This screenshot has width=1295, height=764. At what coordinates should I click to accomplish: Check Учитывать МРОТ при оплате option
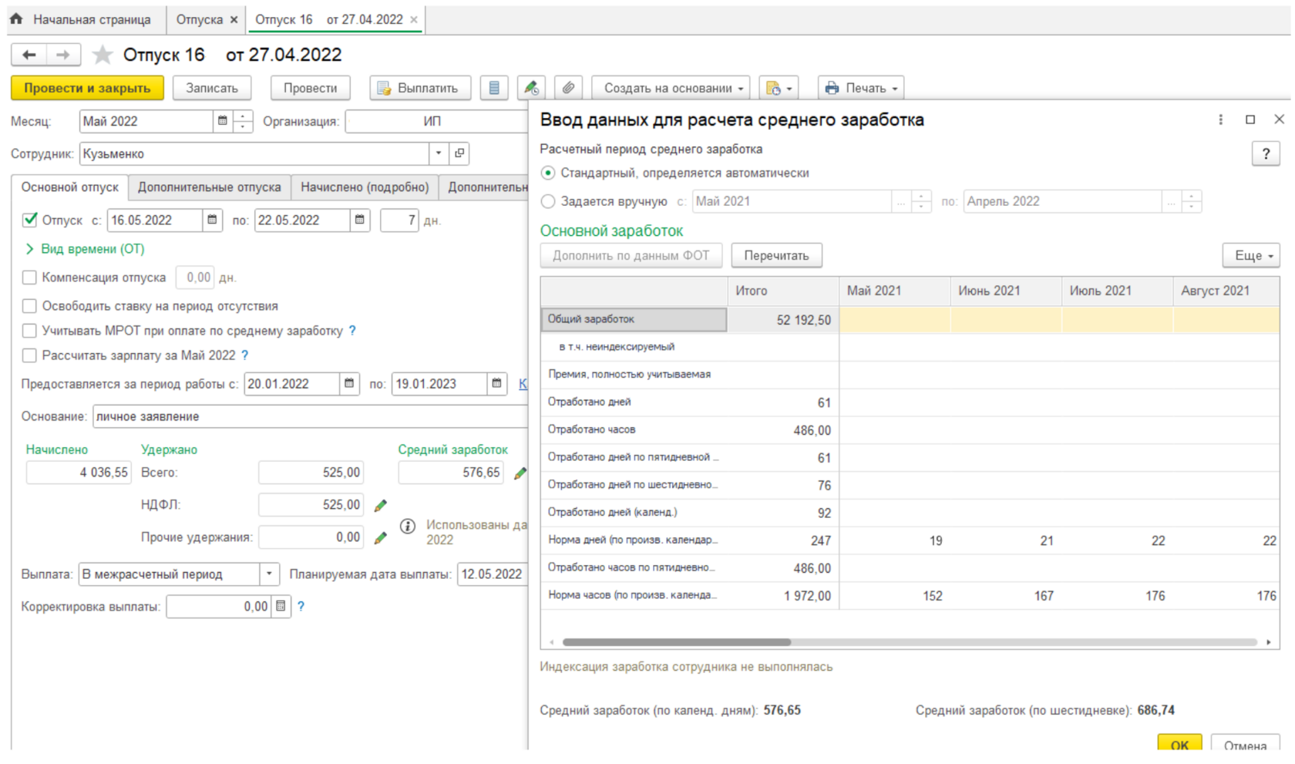(x=29, y=331)
